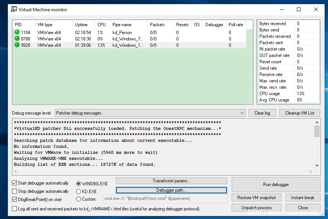
Task: Sort VM list by Pipe name column
Action: coord(122,25)
